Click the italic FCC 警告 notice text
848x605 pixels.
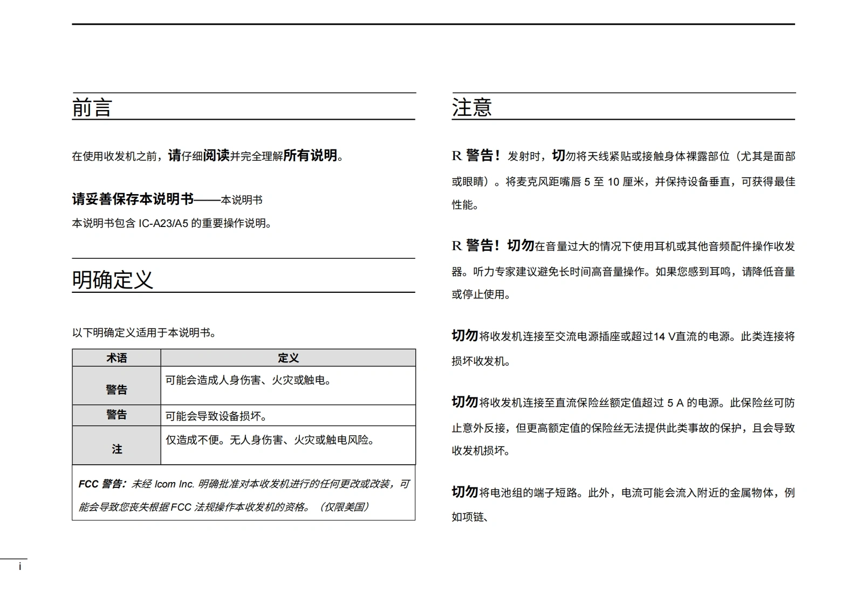click(243, 495)
